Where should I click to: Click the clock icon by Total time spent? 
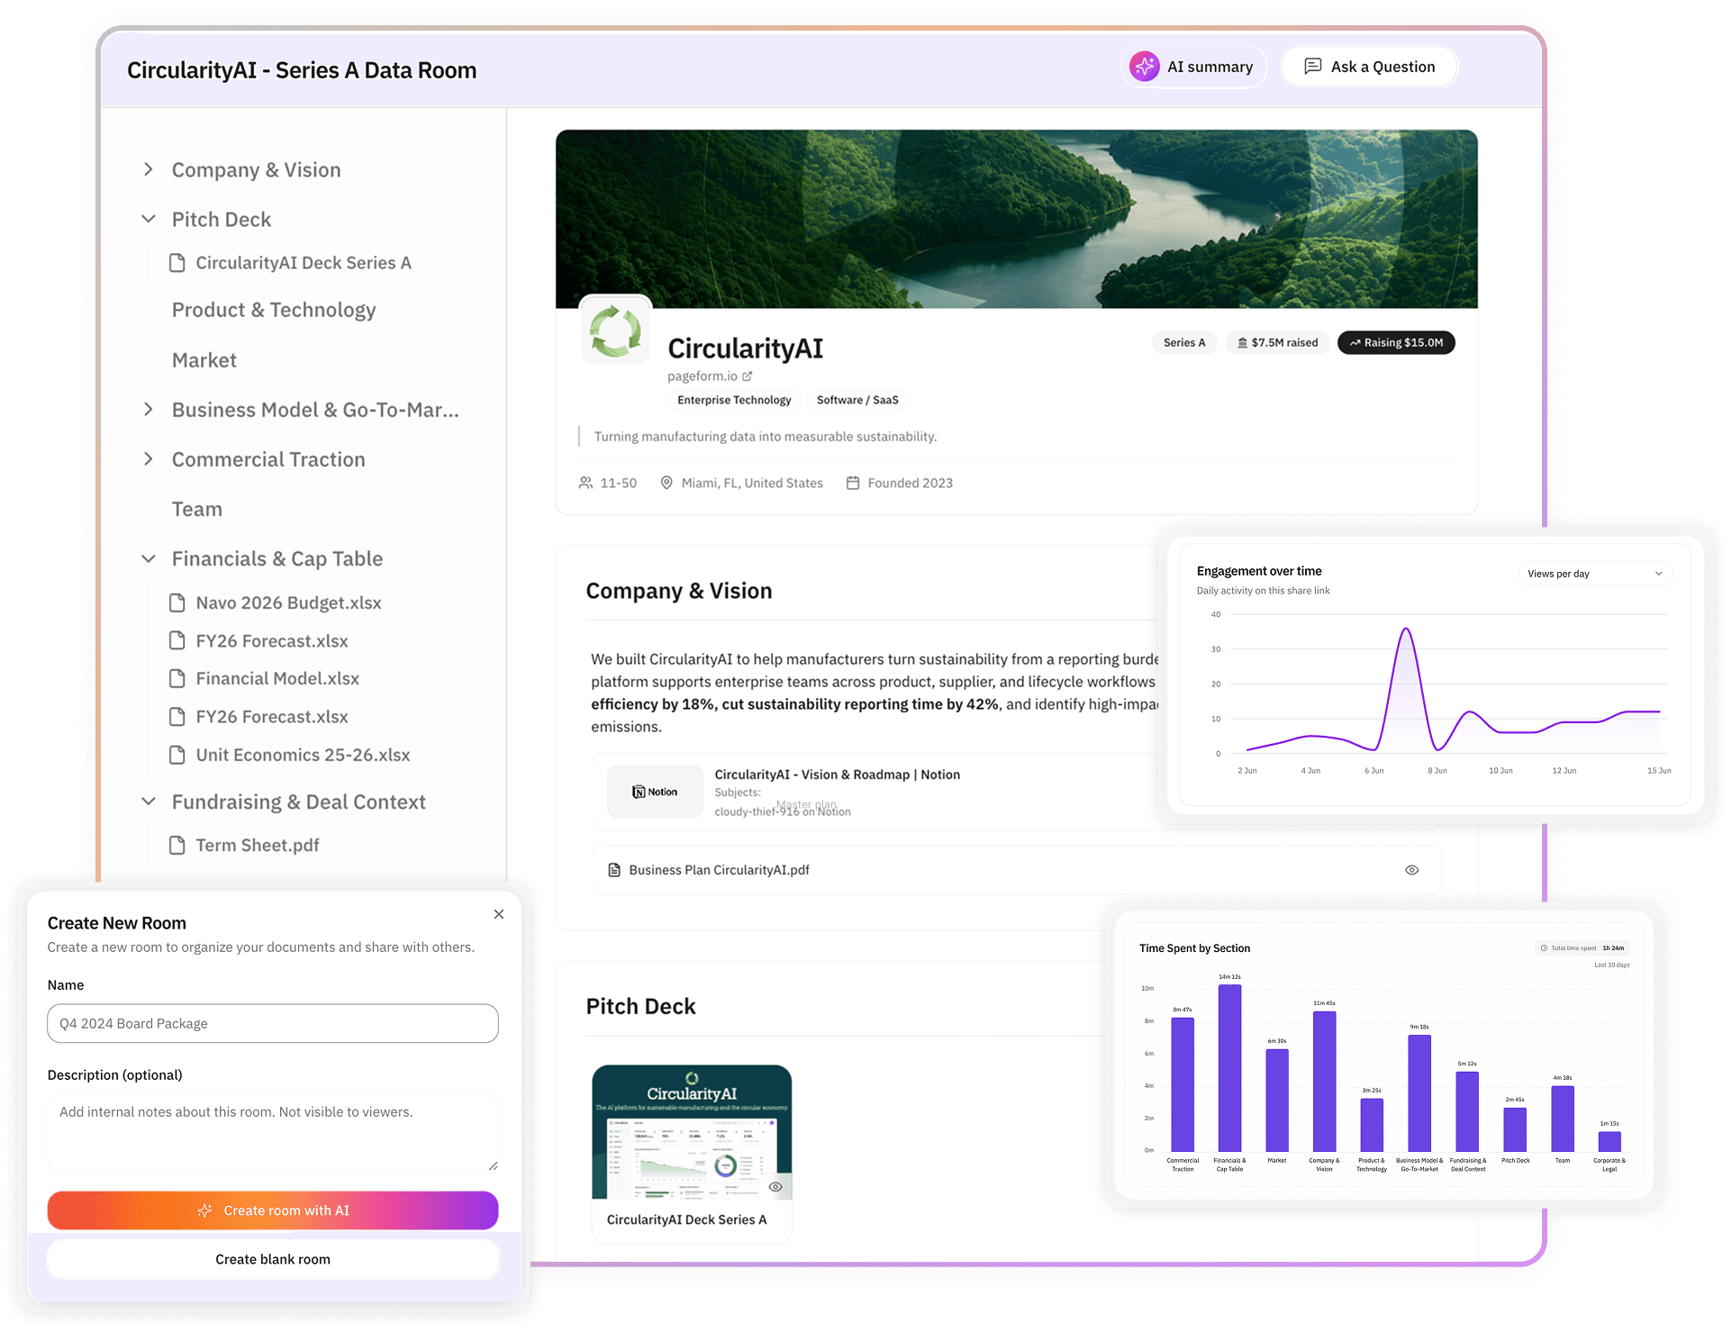[x=1544, y=948]
